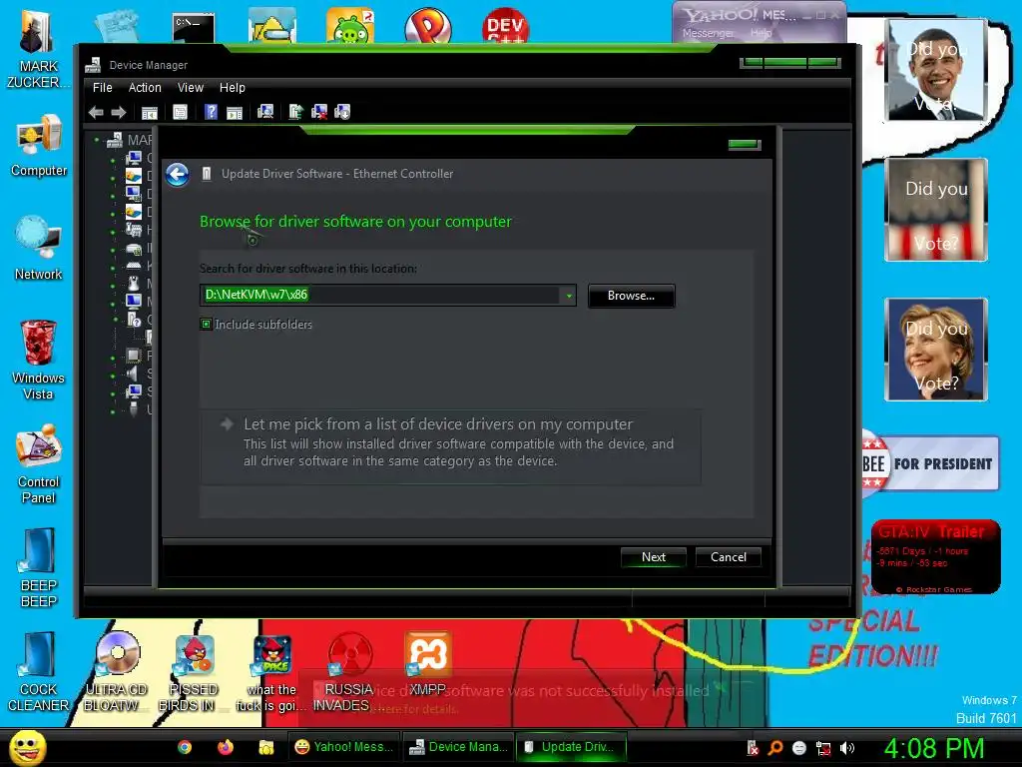
Task: Click the GTA:IV Trailer countdown gadget
Action: [935, 556]
